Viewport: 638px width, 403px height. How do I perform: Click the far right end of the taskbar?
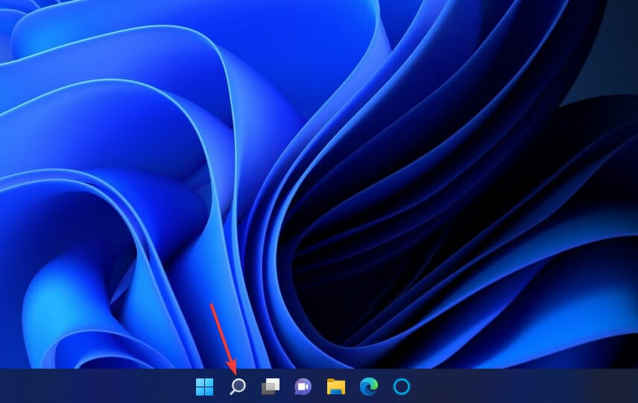[x=631, y=387]
